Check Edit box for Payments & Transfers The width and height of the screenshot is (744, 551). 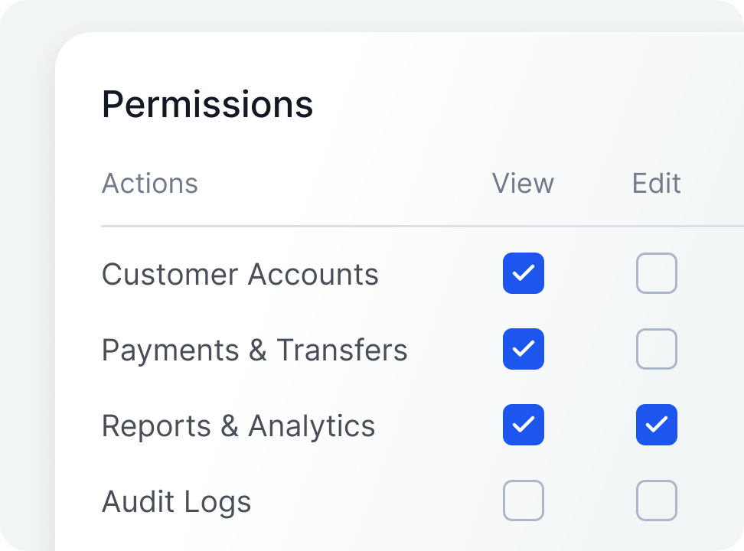657,349
